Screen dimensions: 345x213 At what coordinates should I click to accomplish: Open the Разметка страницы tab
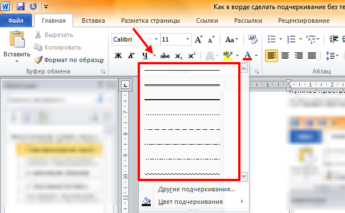coord(150,21)
